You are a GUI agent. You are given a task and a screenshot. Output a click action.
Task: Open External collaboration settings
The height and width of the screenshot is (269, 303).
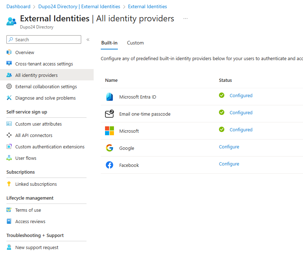(47, 86)
